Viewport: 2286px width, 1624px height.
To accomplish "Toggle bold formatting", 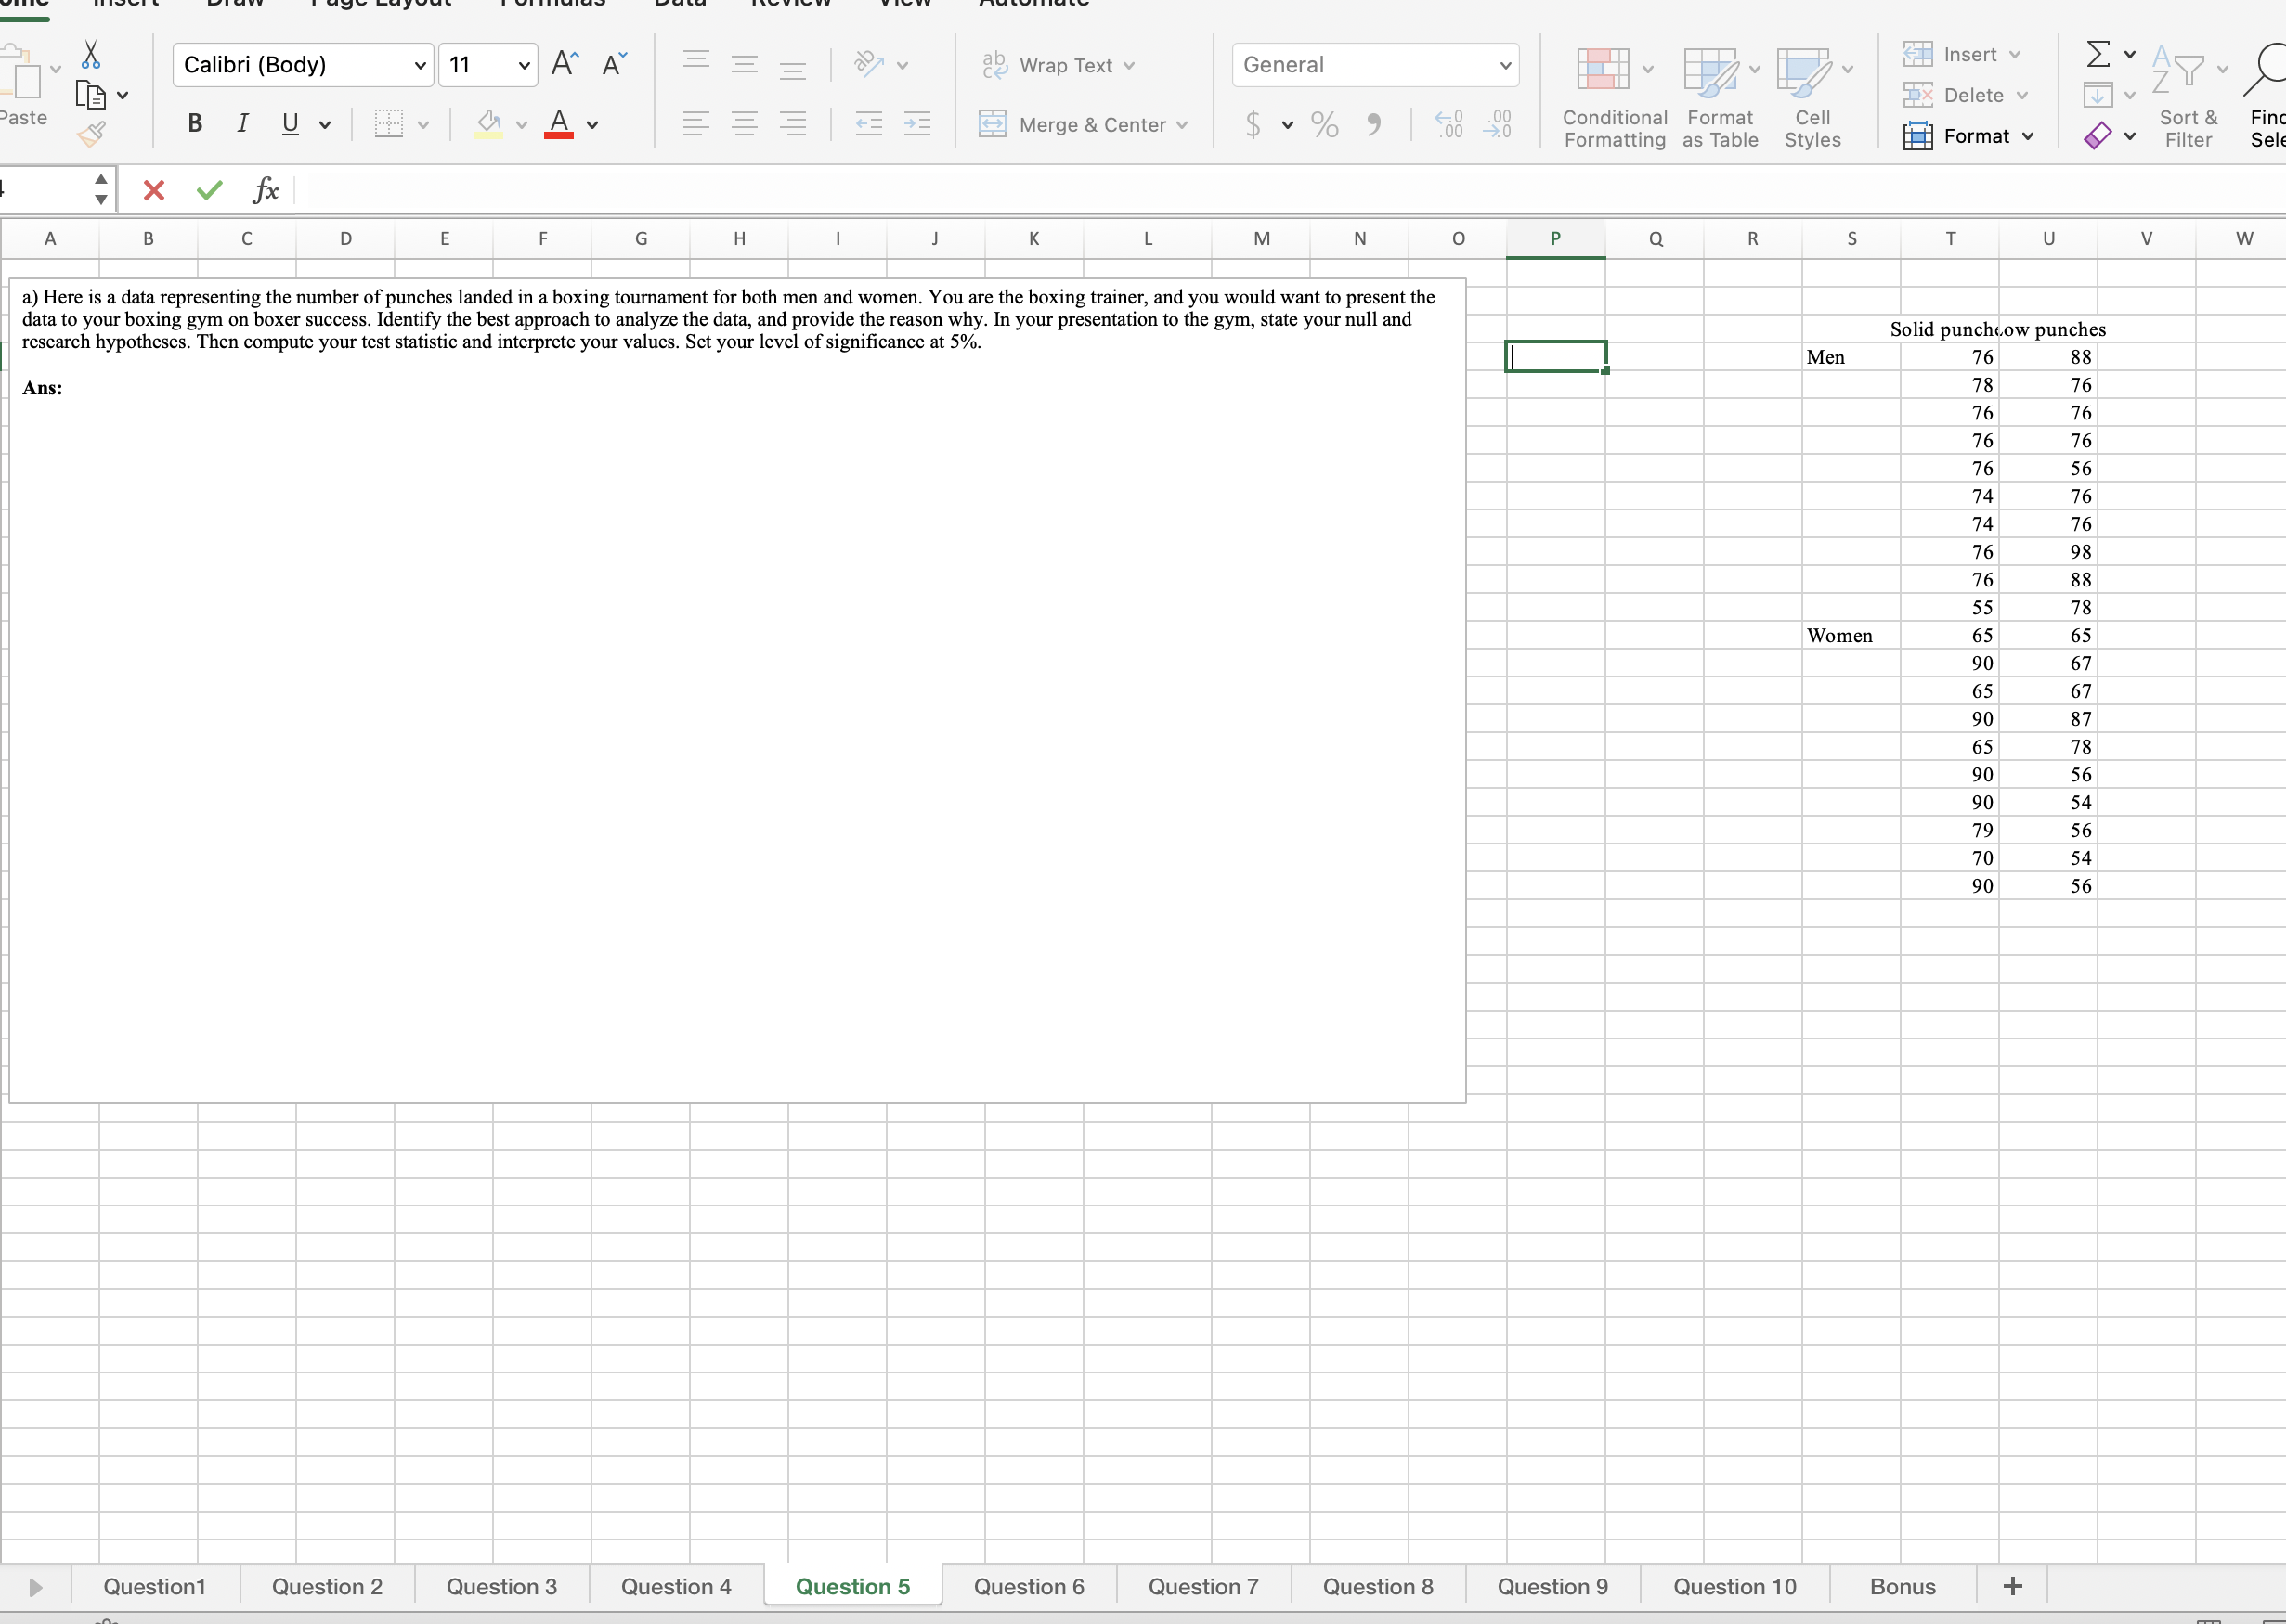I will [x=195, y=124].
